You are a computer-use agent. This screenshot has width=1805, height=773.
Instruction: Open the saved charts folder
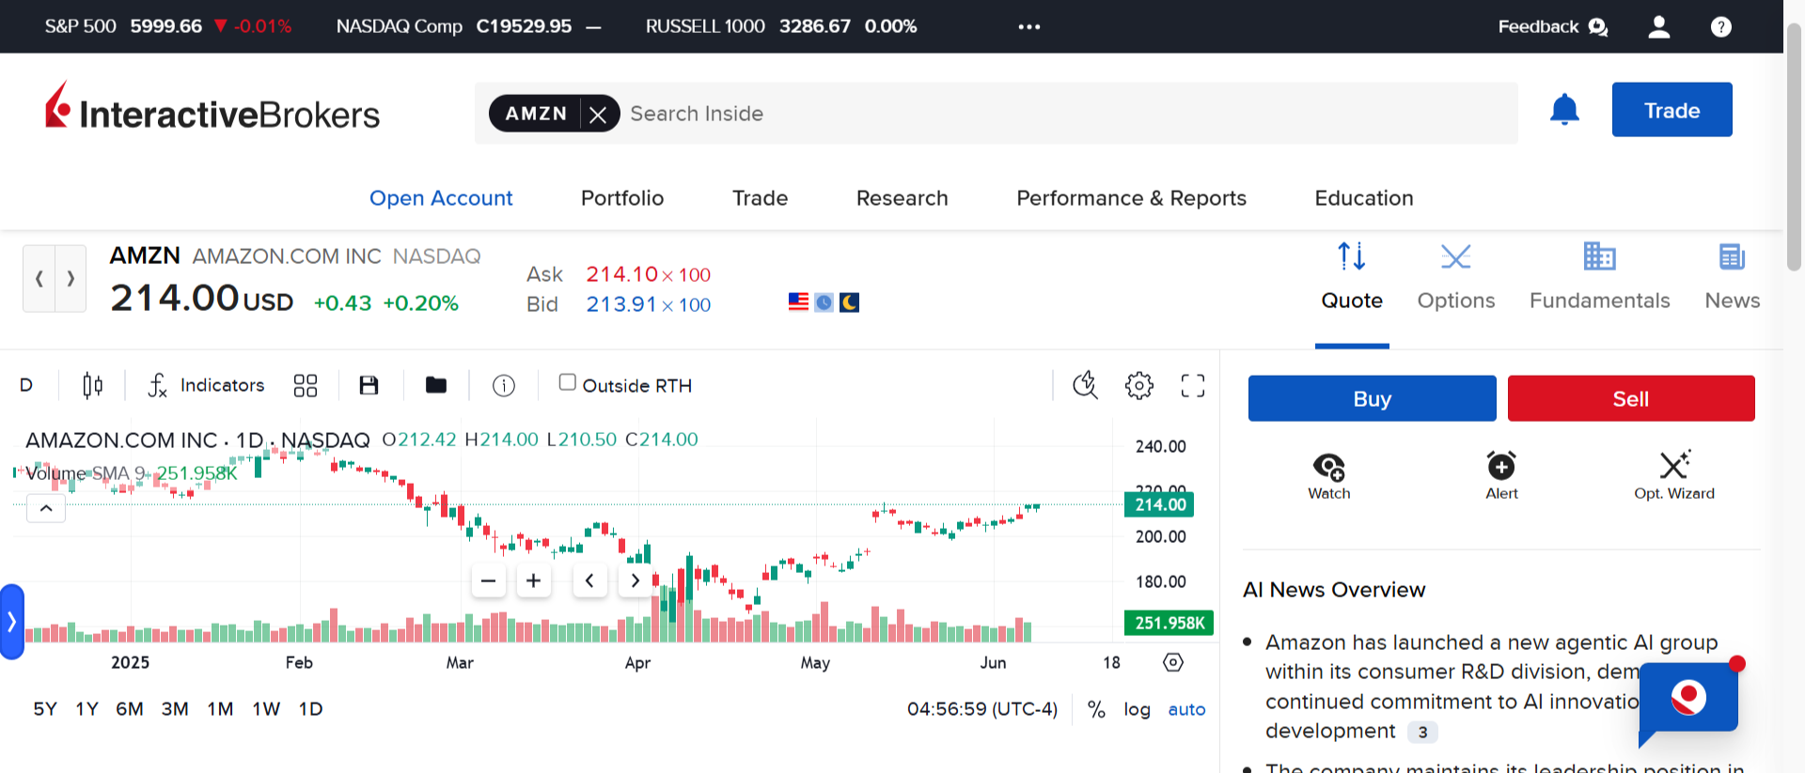click(x=435, y=385)
